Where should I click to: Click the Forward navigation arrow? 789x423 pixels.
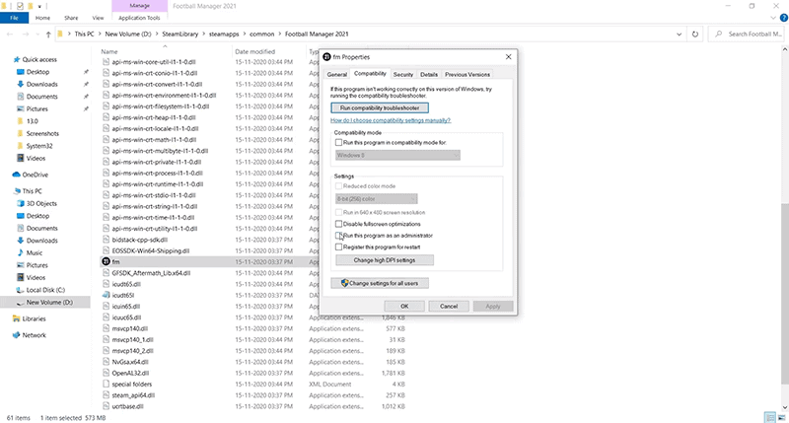click(26, 35)
